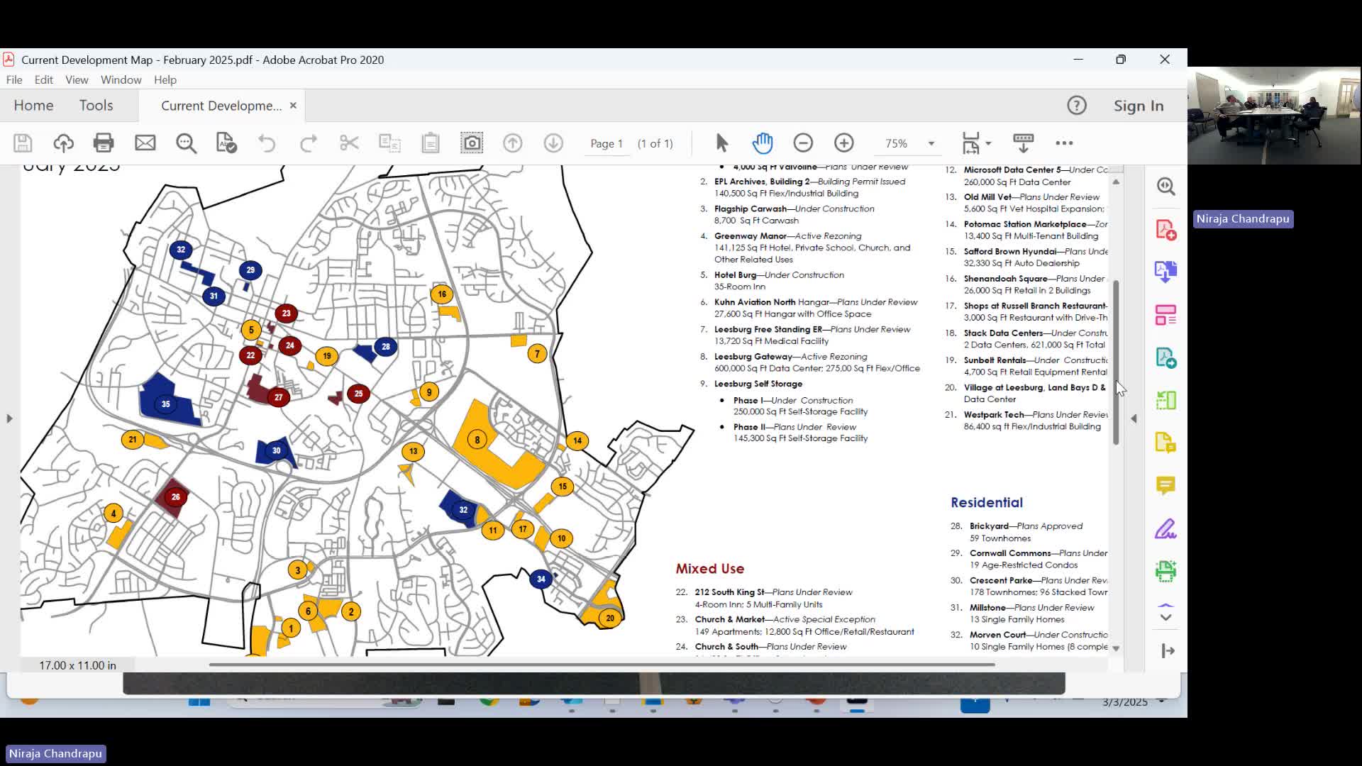Take a snapshot with camera icon

coord(472,143)
